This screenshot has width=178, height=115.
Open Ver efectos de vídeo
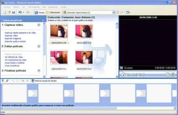14,57
